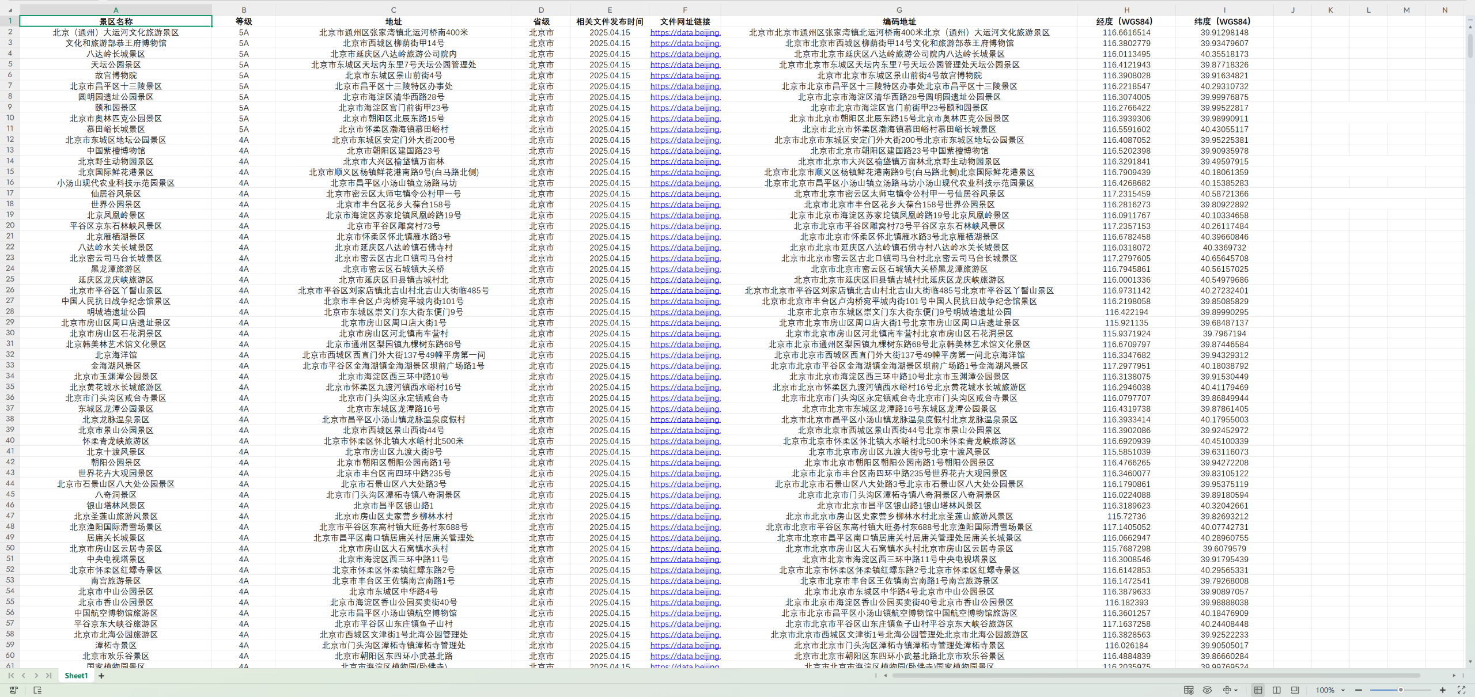
Task: Enter full screen mode icon
Action: [1461, 690]
